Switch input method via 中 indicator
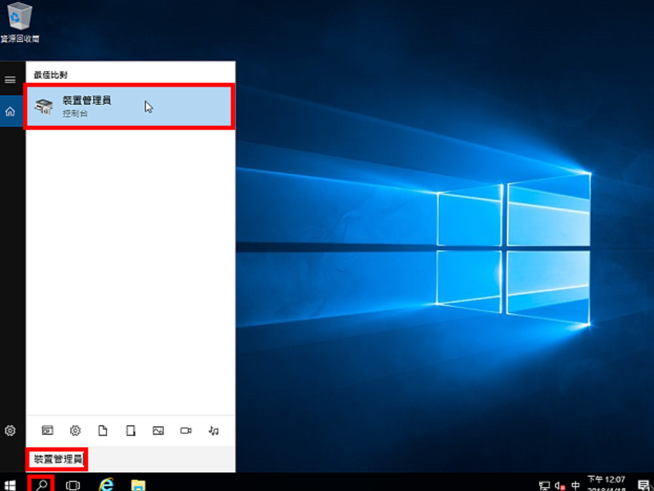The image size is (654, 491). (x=576, y=485)
